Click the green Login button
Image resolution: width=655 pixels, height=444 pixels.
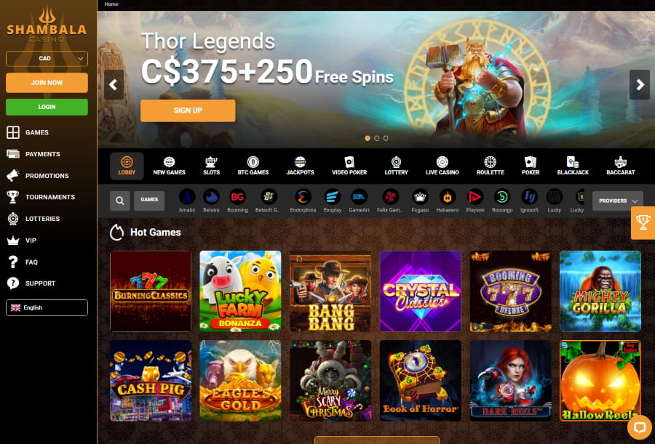coord(47,107)
